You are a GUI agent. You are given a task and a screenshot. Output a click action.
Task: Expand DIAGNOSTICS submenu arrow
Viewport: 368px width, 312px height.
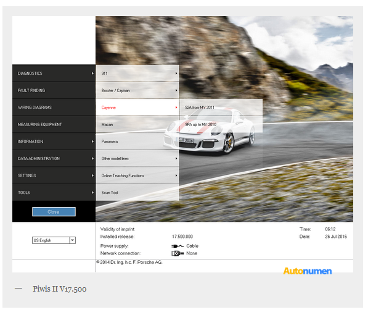92,74
